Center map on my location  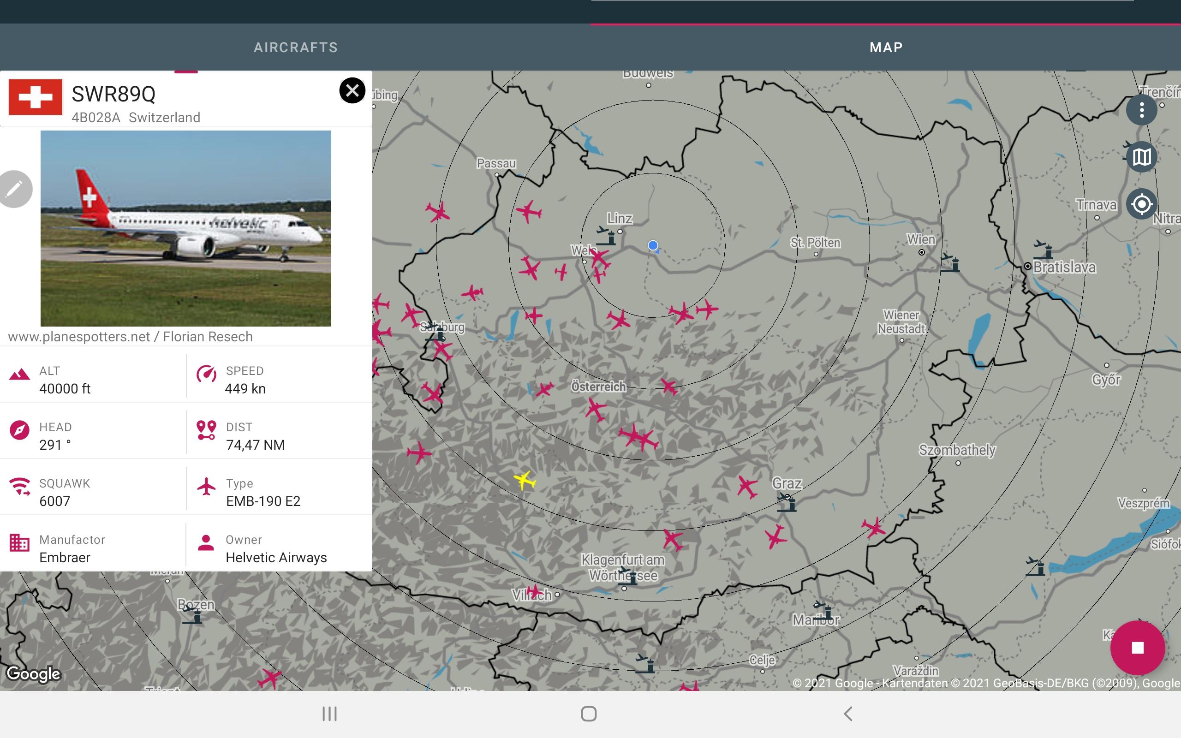(x=1141, y=204)
